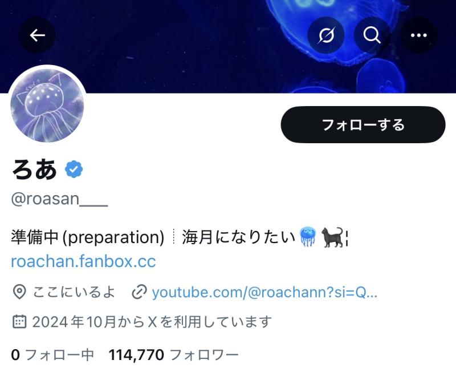The height and width of the screenshot is (372, 456).
Task: Tap the magnifying glass search icon
Action: [x=372, y=35]
